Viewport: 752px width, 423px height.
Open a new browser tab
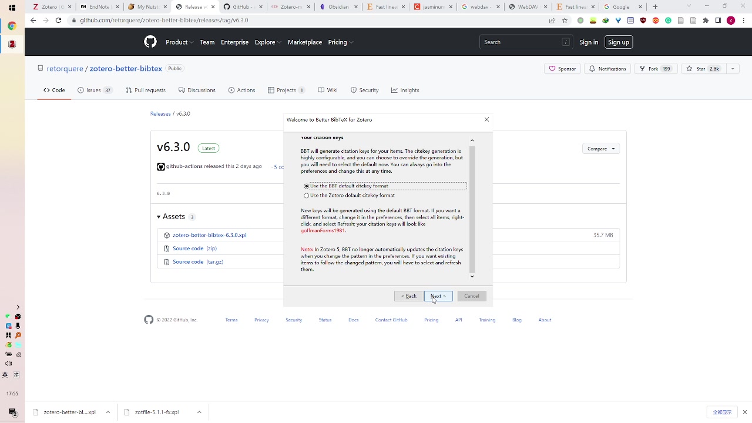(x=655, y=7)
